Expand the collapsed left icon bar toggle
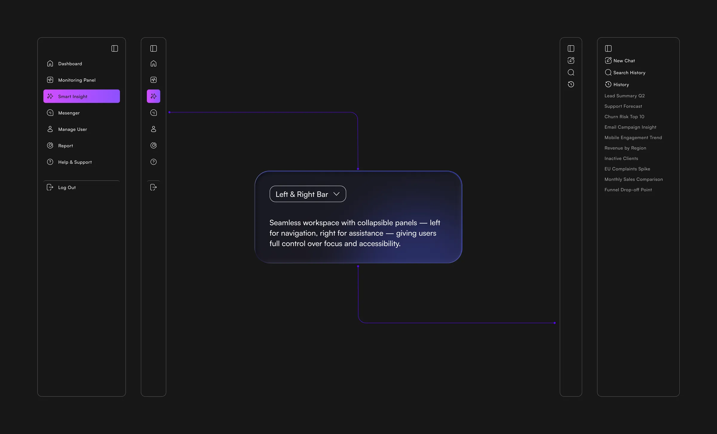717x434 pixels. pyautogui.click(x=154, y=48)
